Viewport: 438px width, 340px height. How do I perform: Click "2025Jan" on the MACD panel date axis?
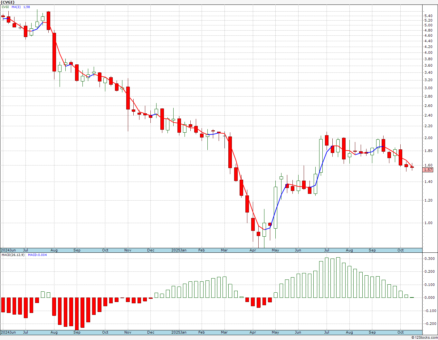[x=179, y=332]
